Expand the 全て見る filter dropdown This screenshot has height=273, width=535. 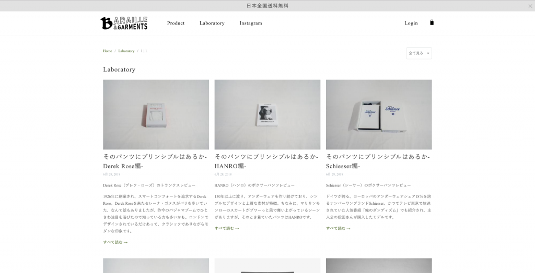pyautogui.click(x=419, y=53)
